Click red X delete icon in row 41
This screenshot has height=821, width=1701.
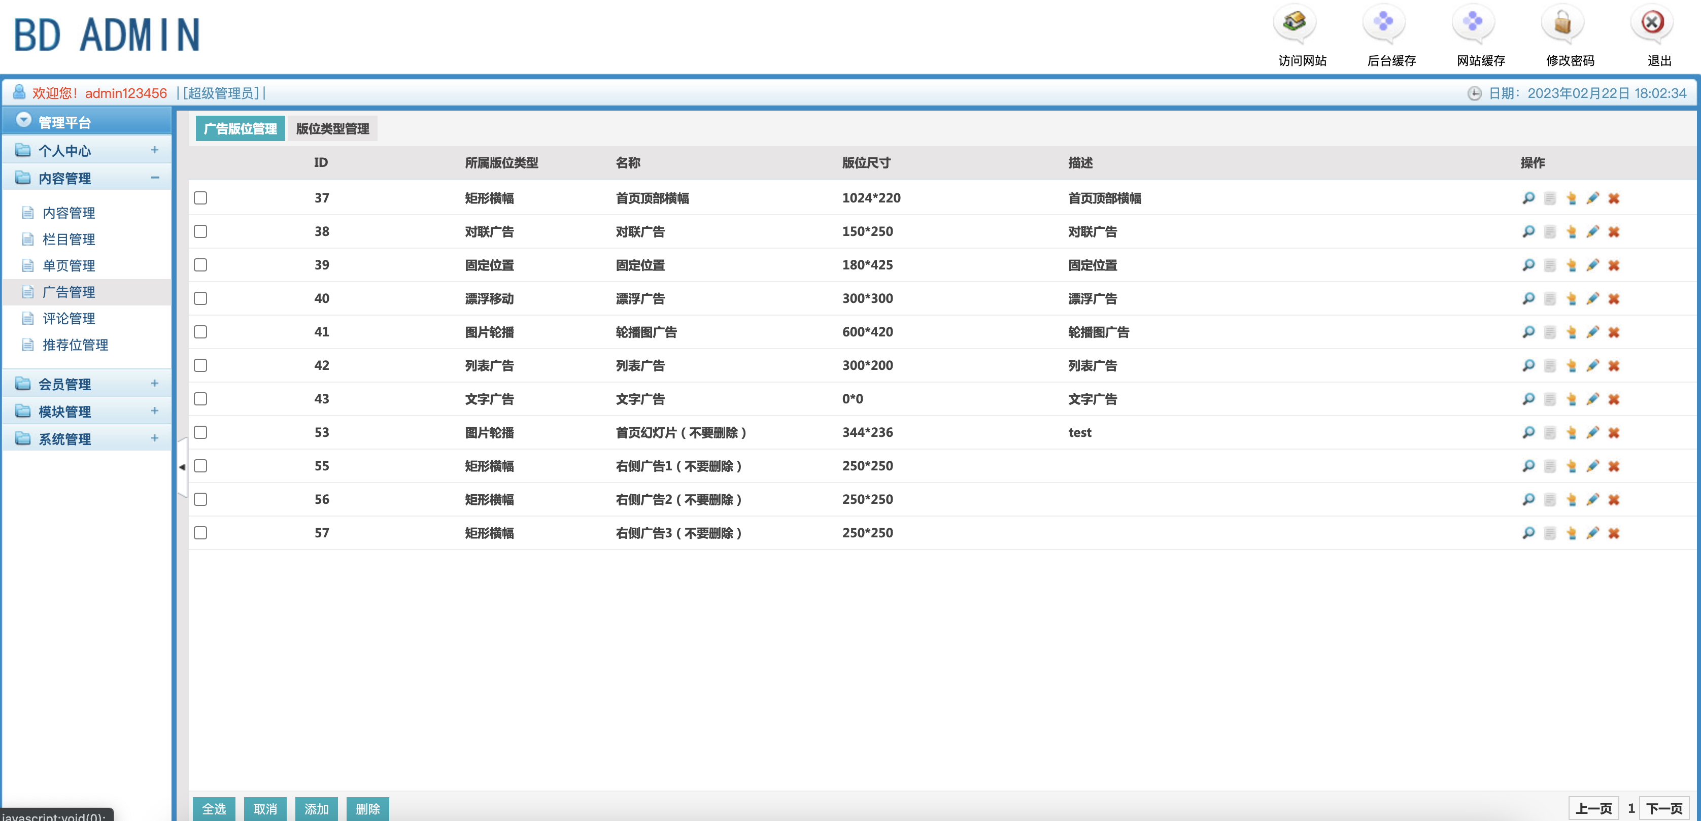click(x=1613, y=332)
